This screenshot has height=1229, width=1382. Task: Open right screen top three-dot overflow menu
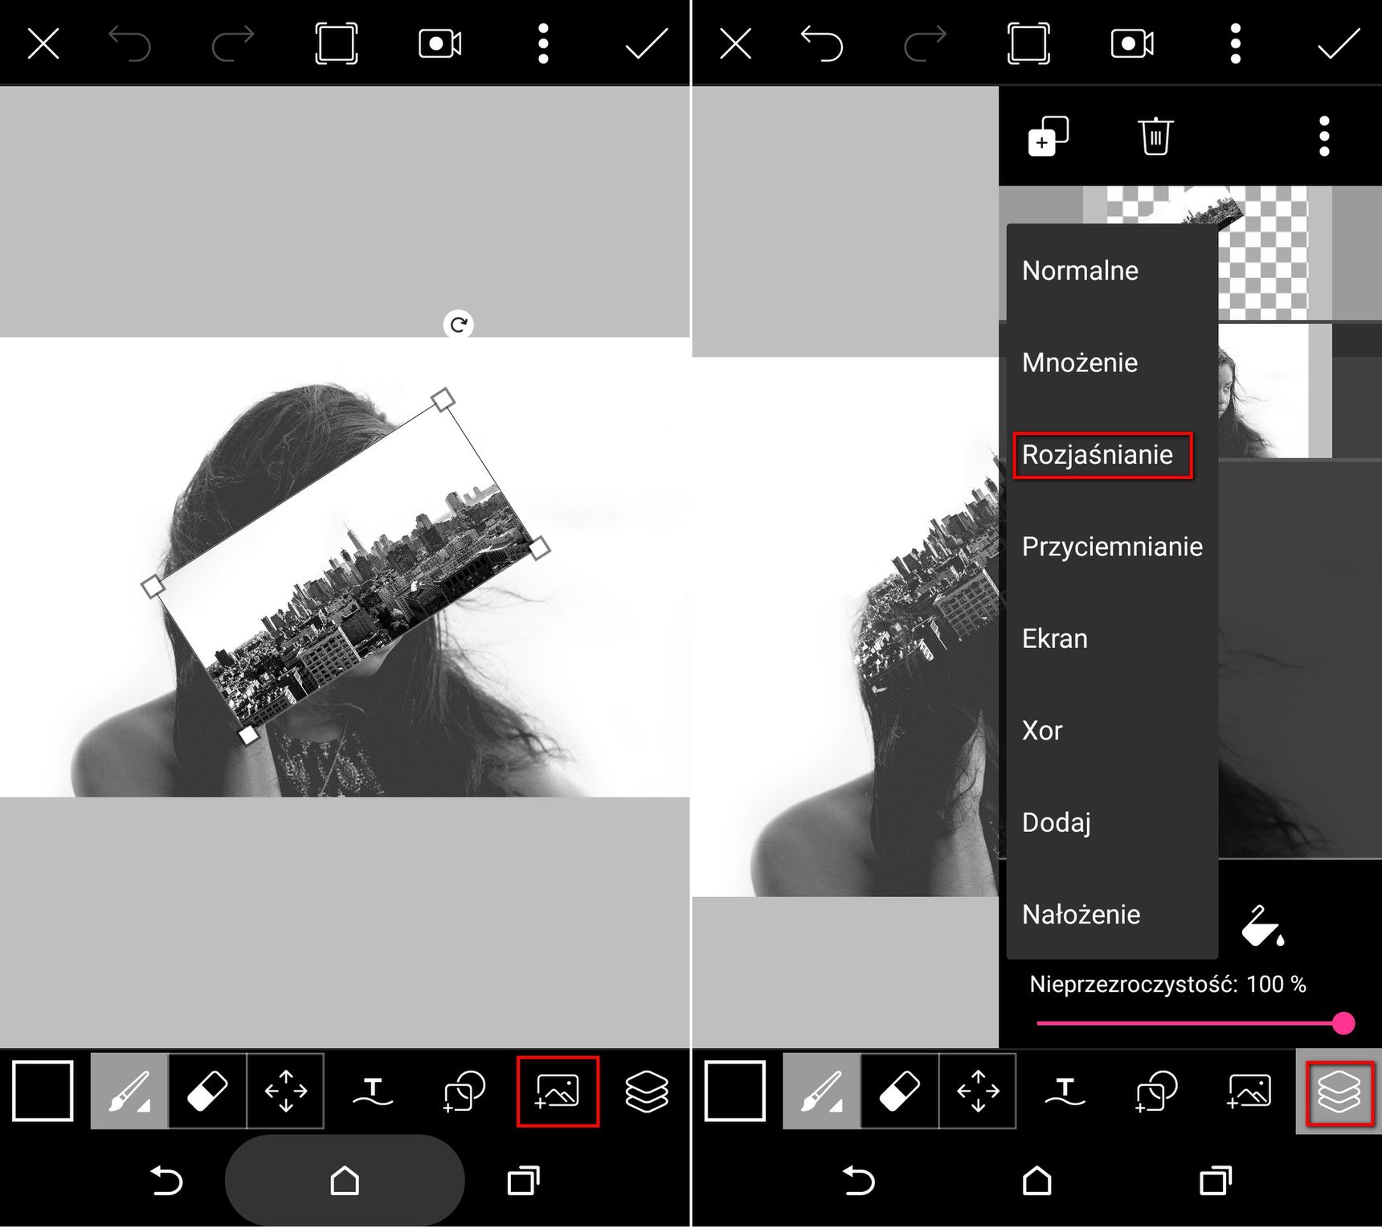(x=1236, y=43)
